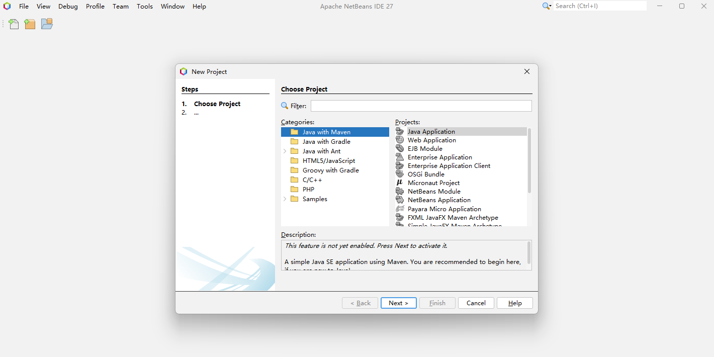
Task: Open the Debug menu
Action: [68, 6]
